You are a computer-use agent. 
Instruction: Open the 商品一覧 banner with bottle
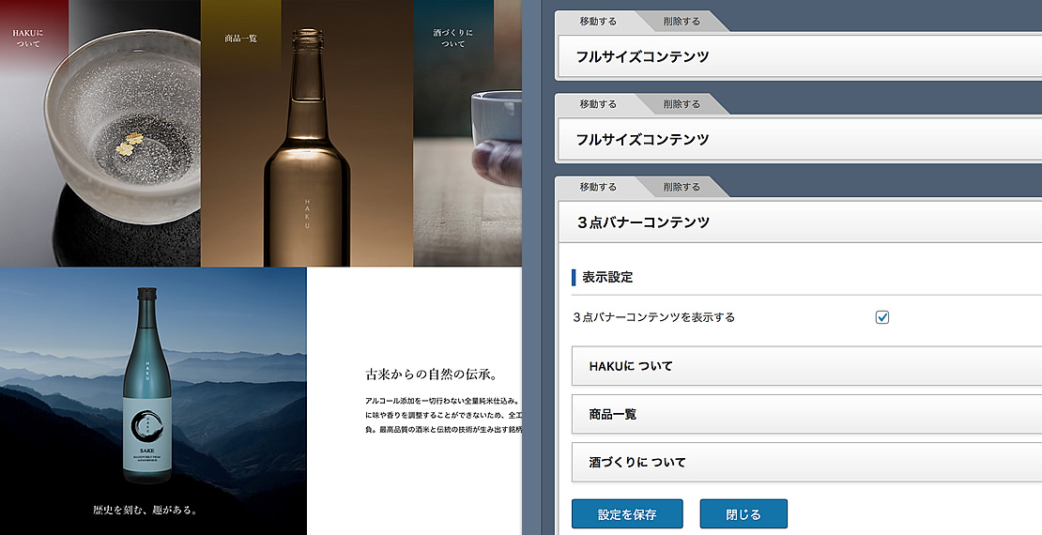[x=307, y=133]
